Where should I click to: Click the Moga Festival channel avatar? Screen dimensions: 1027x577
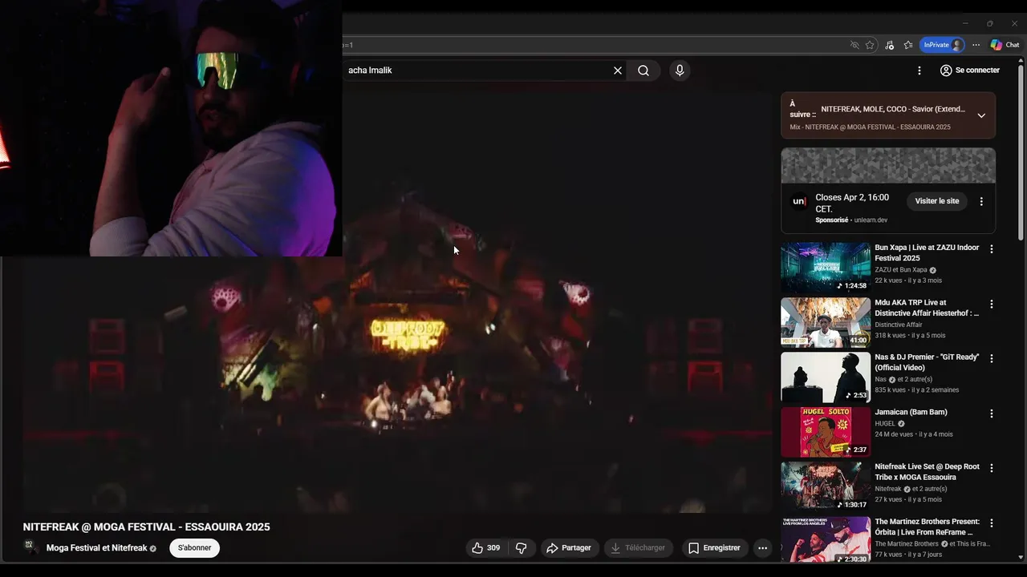(x=30, y=547)
